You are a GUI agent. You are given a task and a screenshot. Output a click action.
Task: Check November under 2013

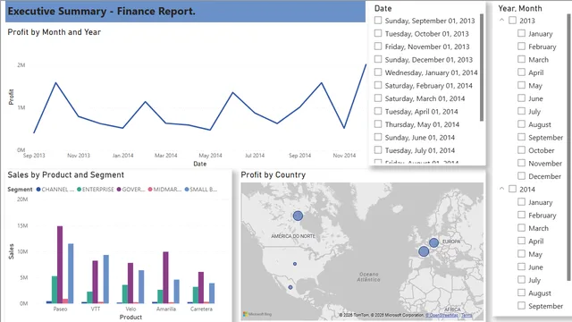pyautogui.click(x=521, y=163)
